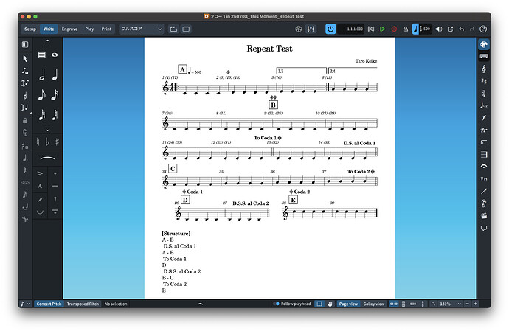Toggle the left panel visibility
Screen dimensions: 509x331
tap(25, 44)
